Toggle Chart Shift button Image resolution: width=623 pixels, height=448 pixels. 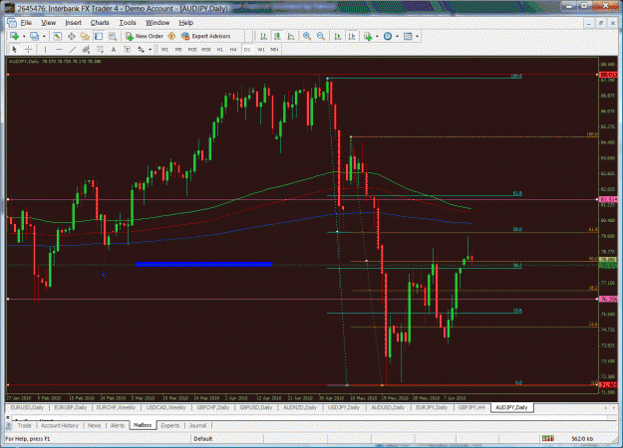(x=352, y=36)
